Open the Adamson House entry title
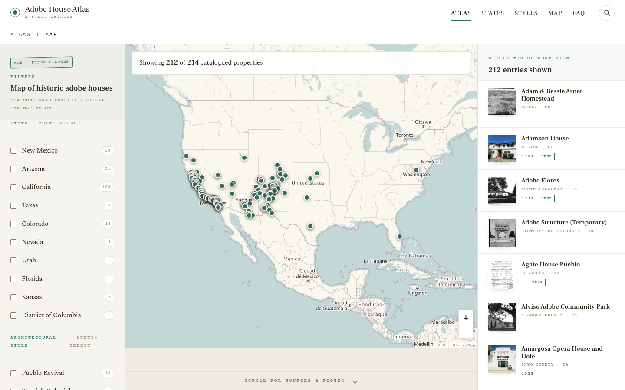This screenshot has width=625, height=390. coord(545,138)
